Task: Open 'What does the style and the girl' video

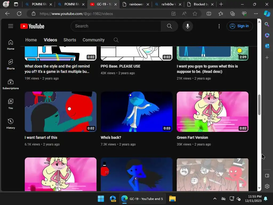Action: pyautogui.click(x=57, y=69)
